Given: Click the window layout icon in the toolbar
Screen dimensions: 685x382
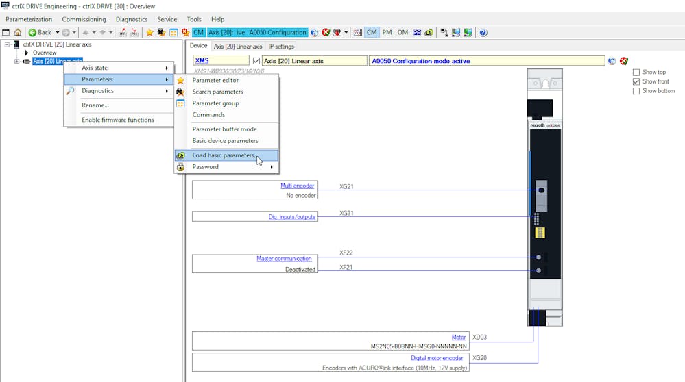Looking at the screenshot, I should (x=5, y=32).
